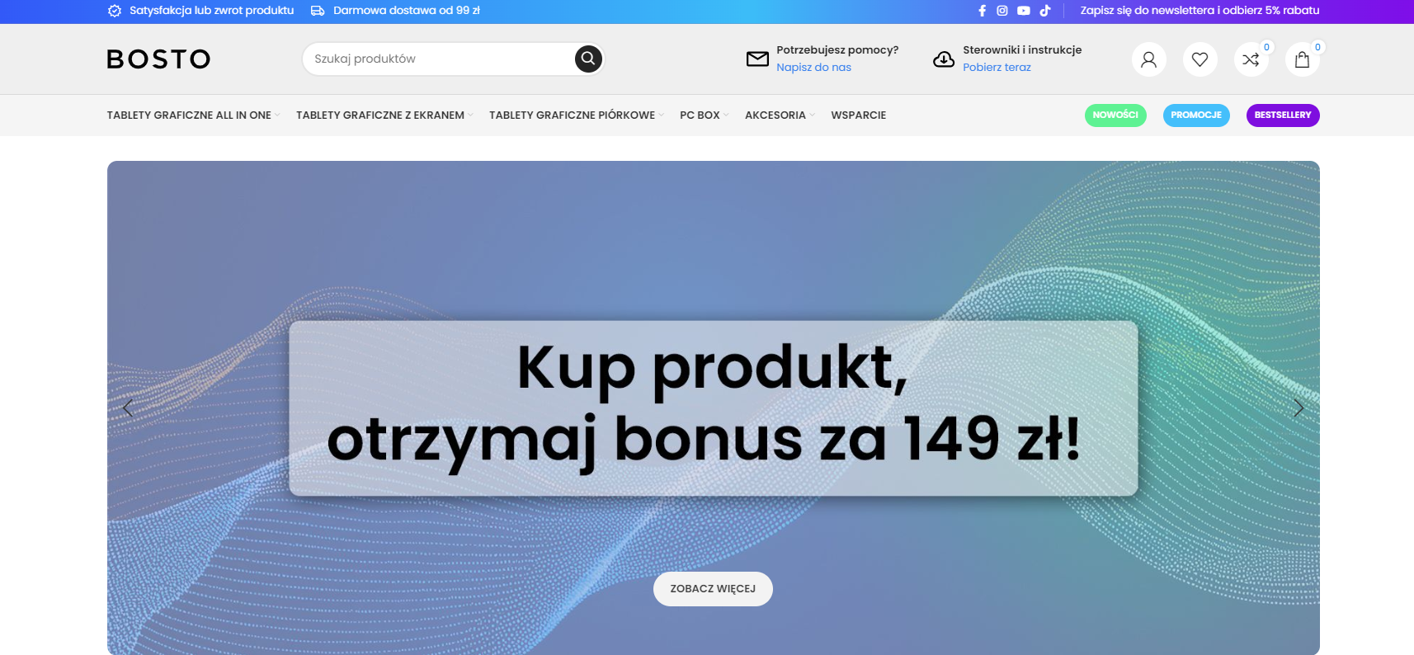This screenshot has height=655, width=1414.
Task: Expand the PC Box menu
Action: [704, 115]
